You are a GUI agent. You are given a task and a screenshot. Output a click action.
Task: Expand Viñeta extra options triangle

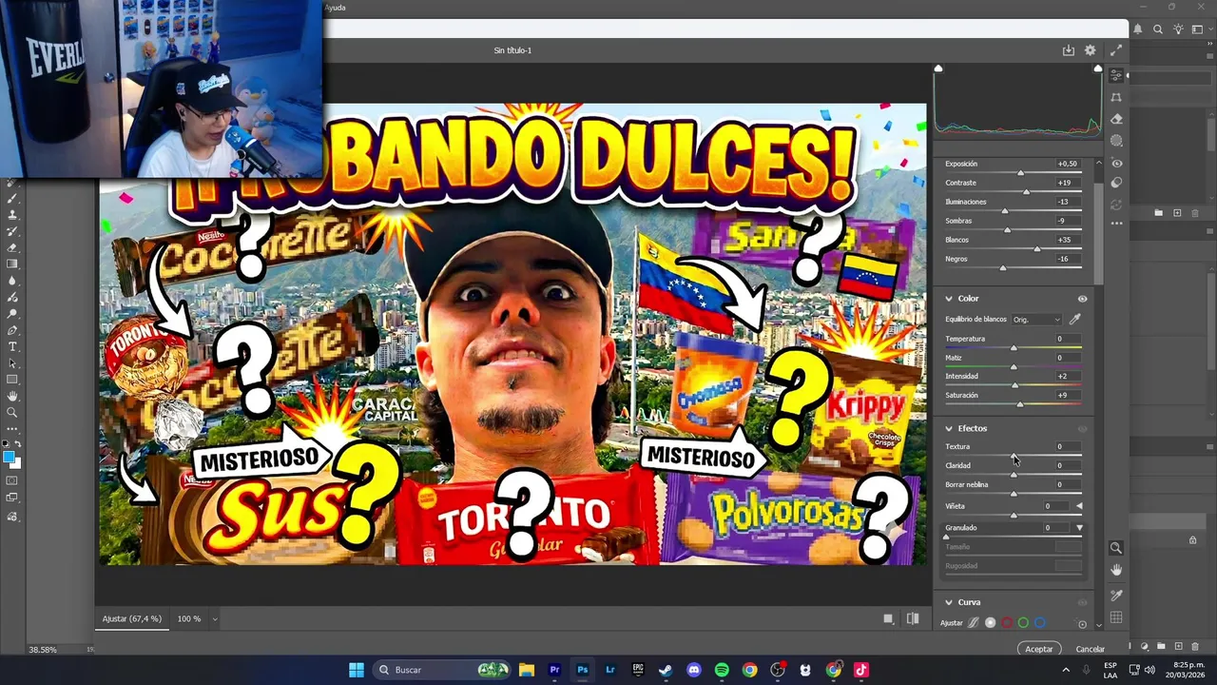coord(1079,506)
